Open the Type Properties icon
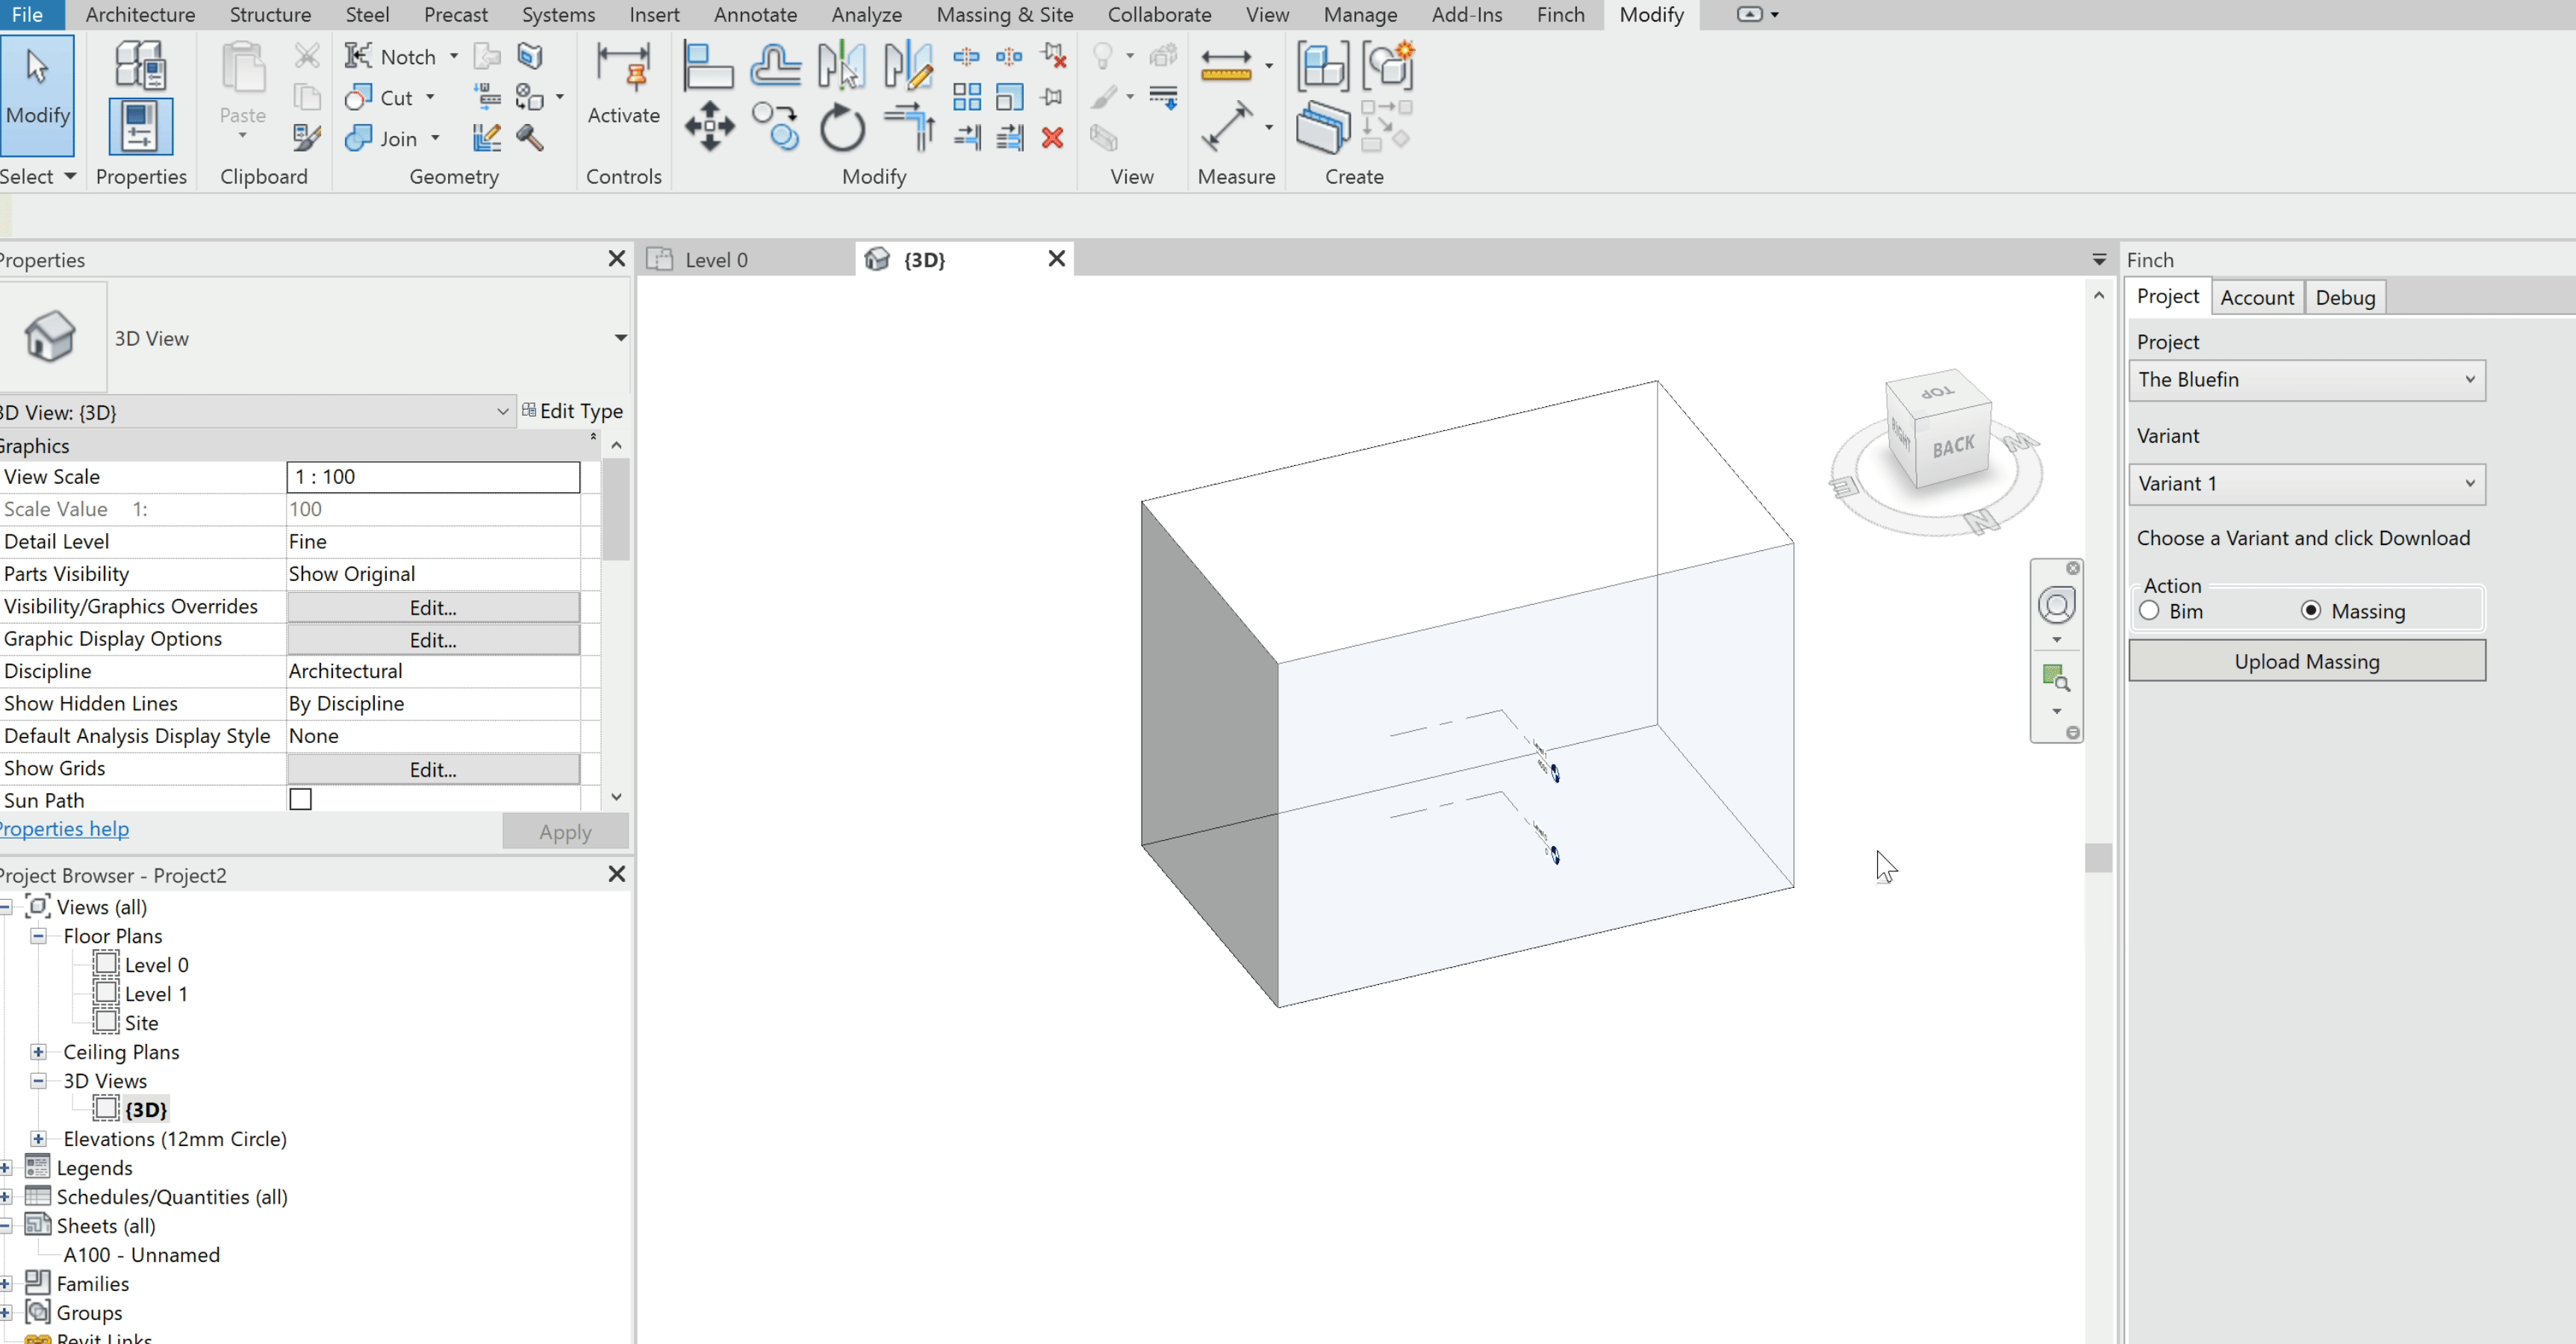Screen dimensions: 2576x1344 (139, 65)
